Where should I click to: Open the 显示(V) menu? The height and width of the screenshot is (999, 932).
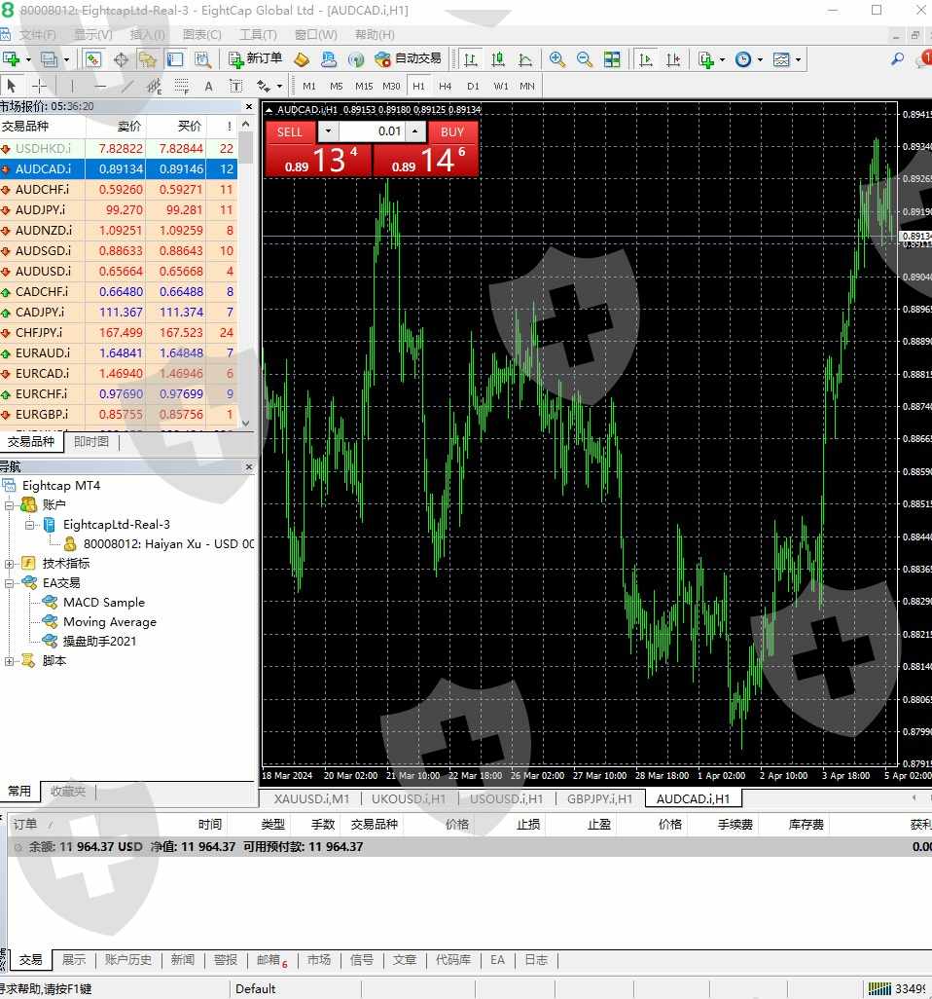click(93, 34)
